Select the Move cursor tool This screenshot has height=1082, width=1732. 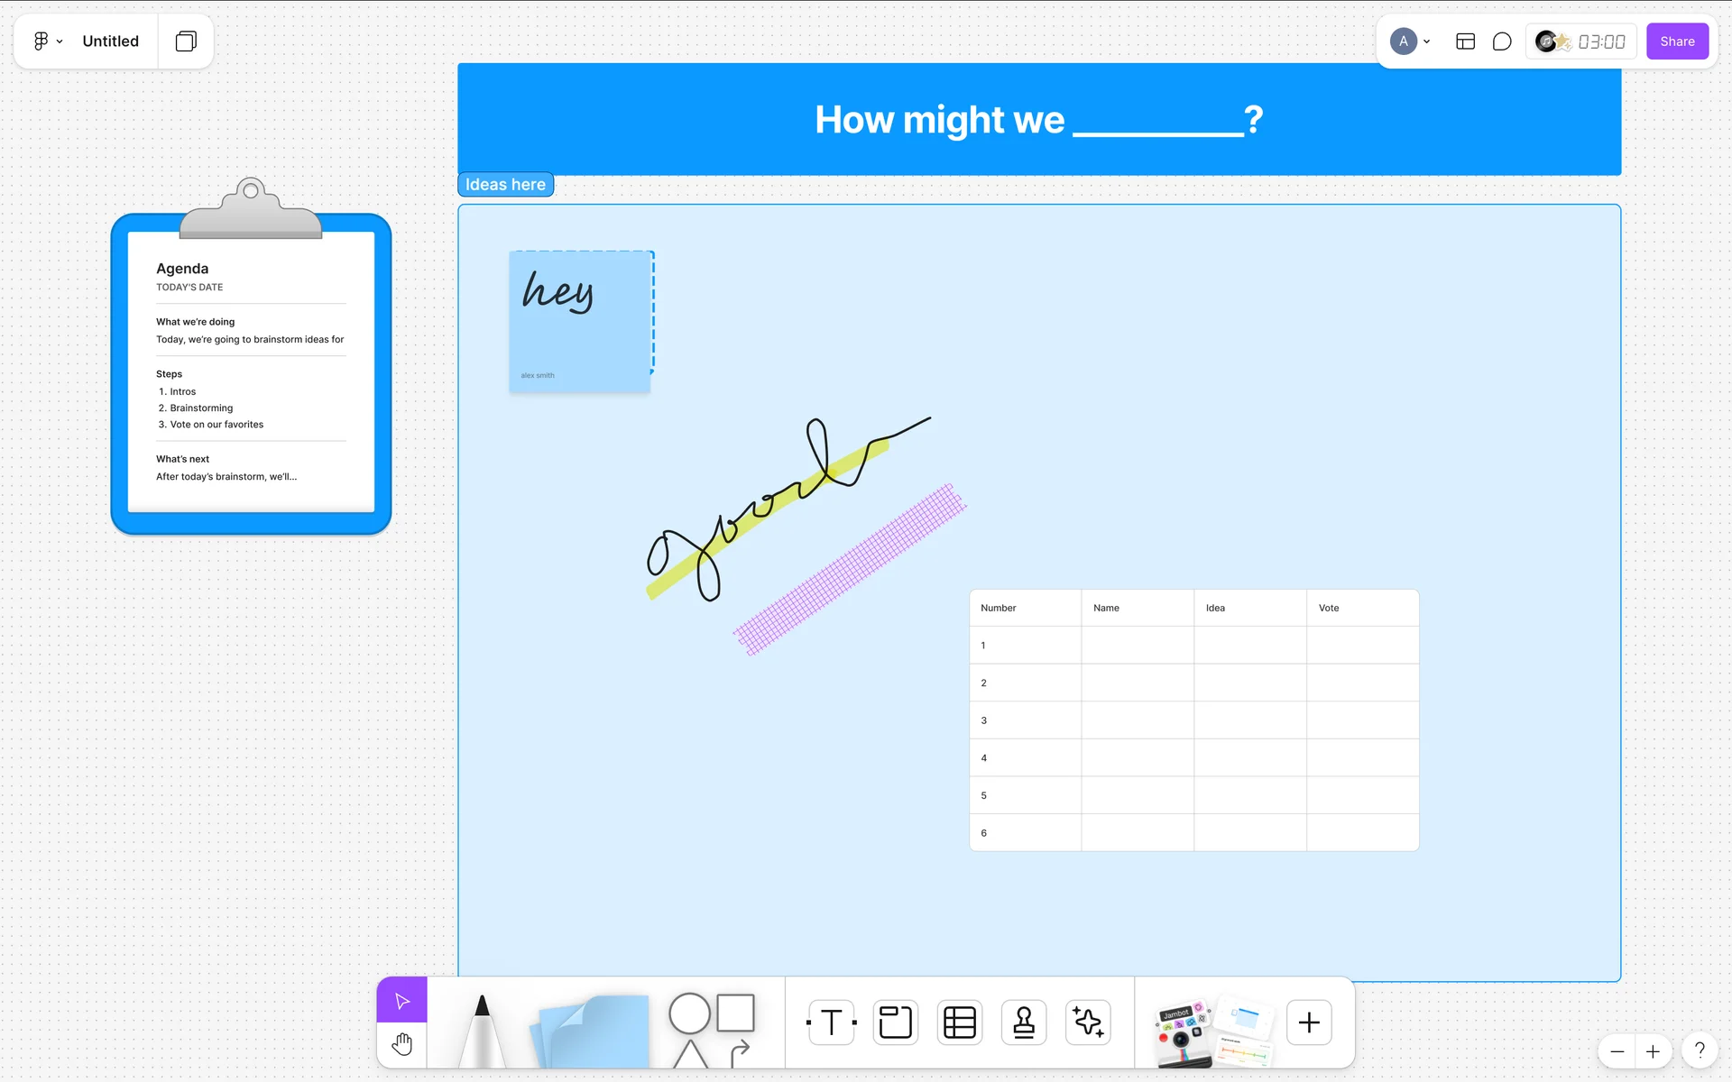402,1001
